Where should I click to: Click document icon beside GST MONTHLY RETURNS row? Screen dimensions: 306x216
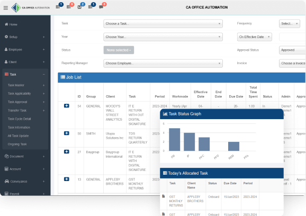(164, 196)
